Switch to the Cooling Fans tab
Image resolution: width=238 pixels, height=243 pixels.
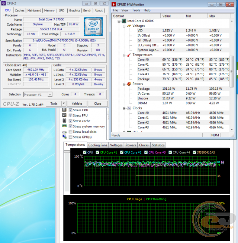98,145
